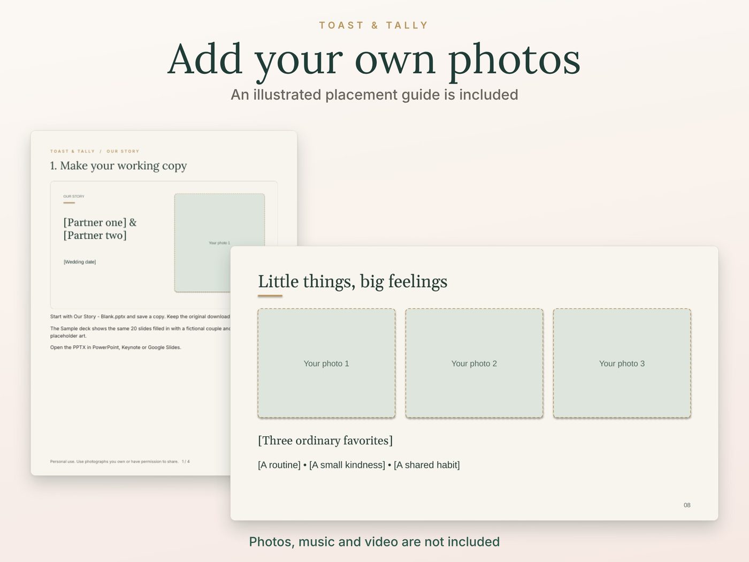Select 'Photos, music and video are not included' disclaimer
The height and width of the screenshot is (562, 749).
click(x=374, y=542)
